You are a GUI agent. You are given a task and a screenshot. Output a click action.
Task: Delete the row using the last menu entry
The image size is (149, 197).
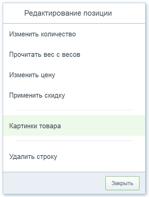pos(74,157)
